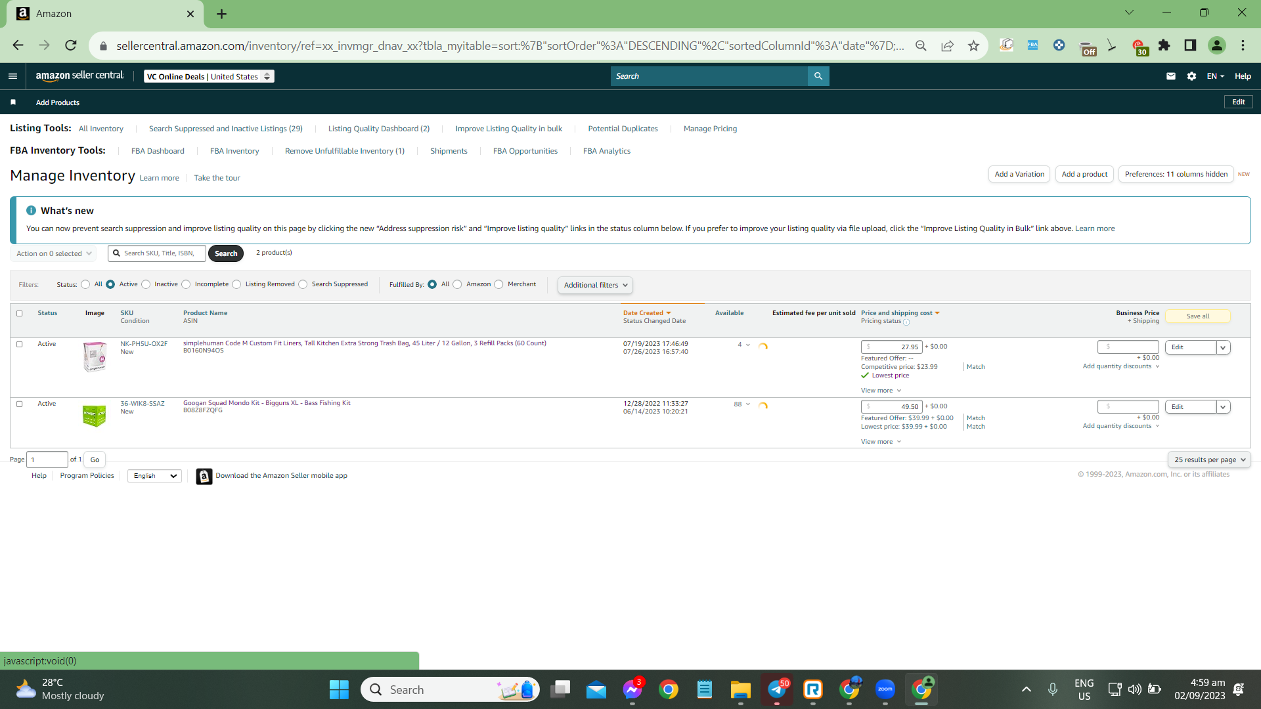Click the SKU, Title, ISBN search field
The width and height of the screenshot is (1261, 709).
click(158, 254)
